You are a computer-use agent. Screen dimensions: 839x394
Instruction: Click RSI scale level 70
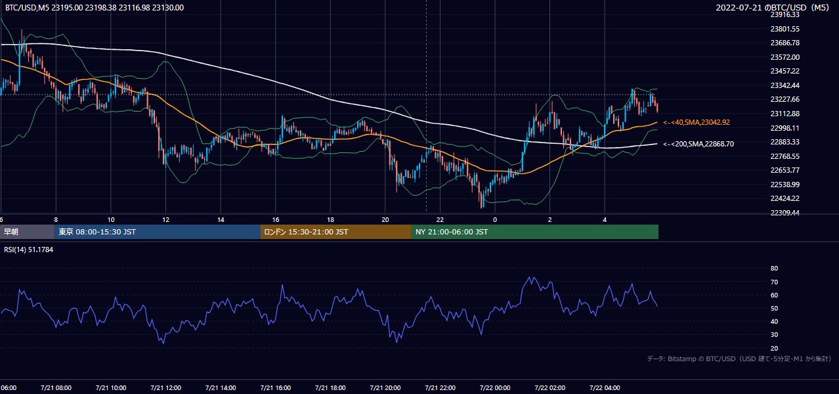coord(774,282)
